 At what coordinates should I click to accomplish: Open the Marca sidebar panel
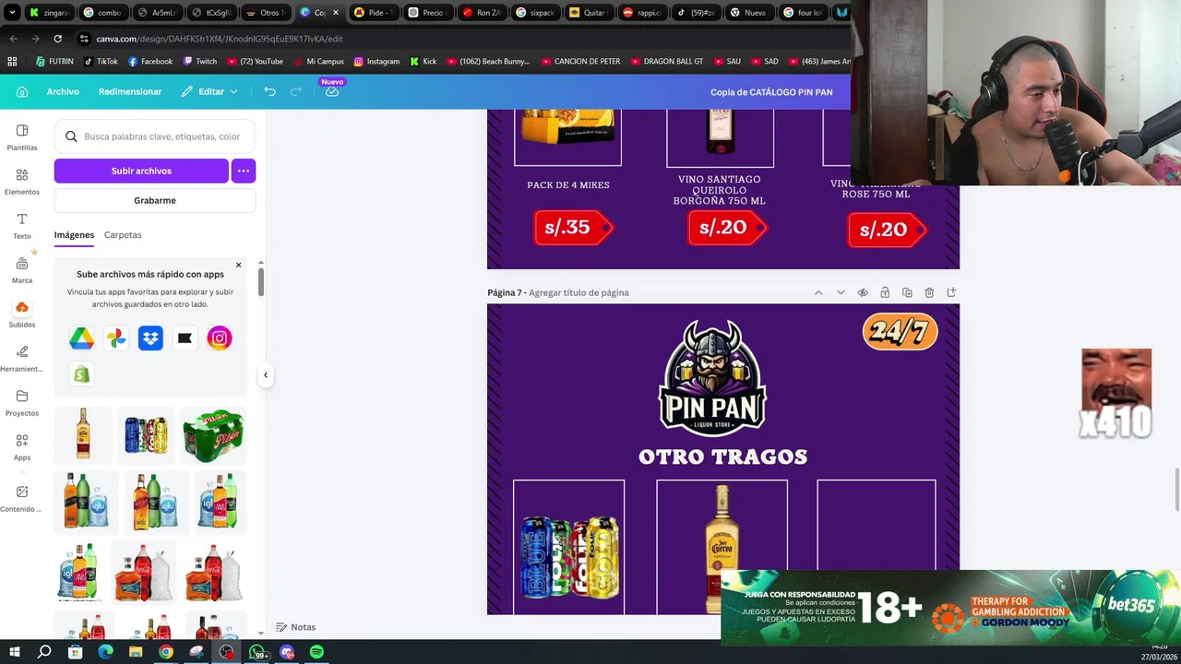(x=22, y=269)
